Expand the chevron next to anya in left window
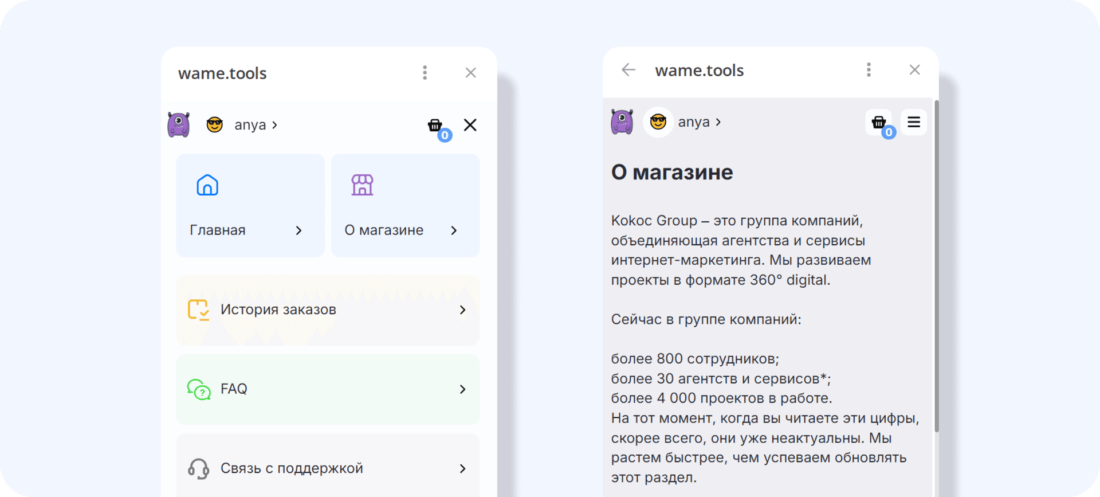 [x=275, y=125]
